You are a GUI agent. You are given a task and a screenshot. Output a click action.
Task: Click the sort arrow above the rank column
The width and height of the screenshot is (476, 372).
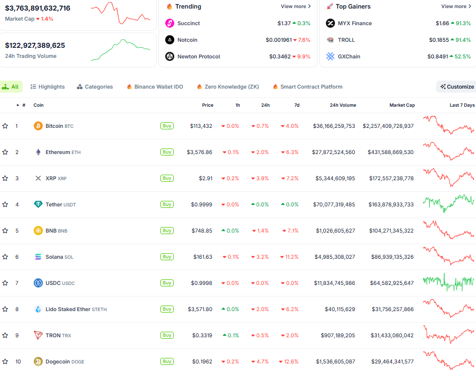click(17, 105)
